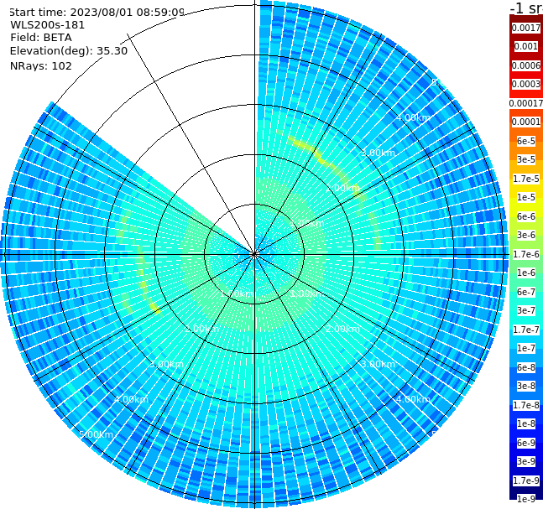Click the 1.7e-5 colorbar tick label
This screenshot has width=543, height=509.
526,179
